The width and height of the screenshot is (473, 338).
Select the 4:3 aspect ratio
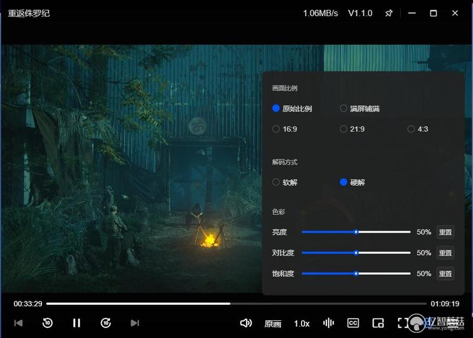pyautogui.click(x=418, y=129)
